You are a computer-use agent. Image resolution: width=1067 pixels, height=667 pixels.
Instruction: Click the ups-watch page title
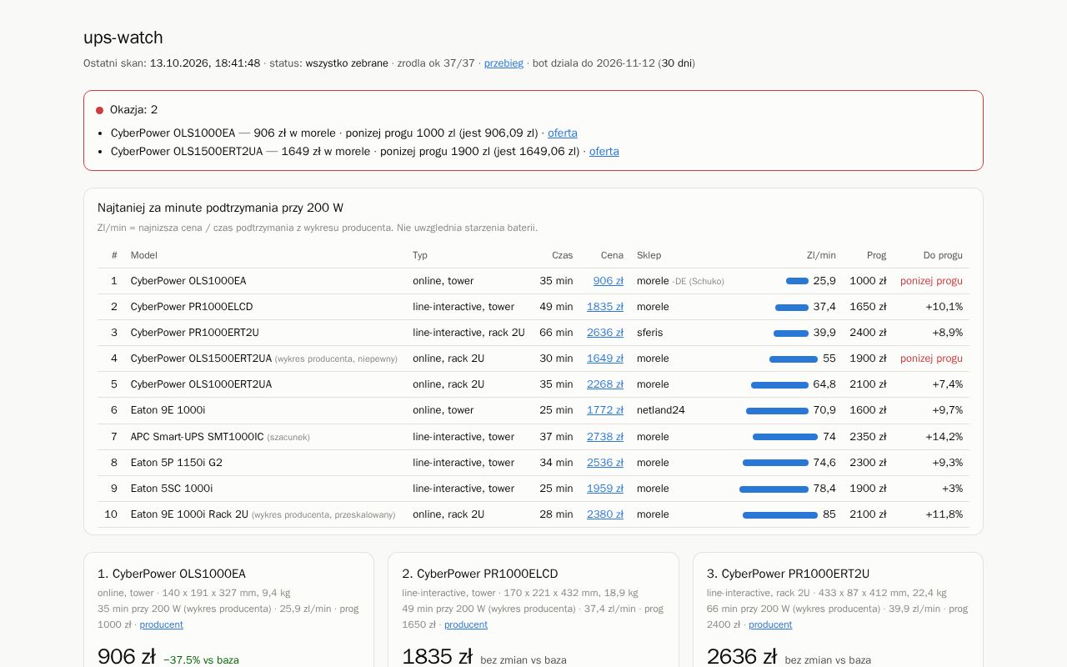[123, 38]
